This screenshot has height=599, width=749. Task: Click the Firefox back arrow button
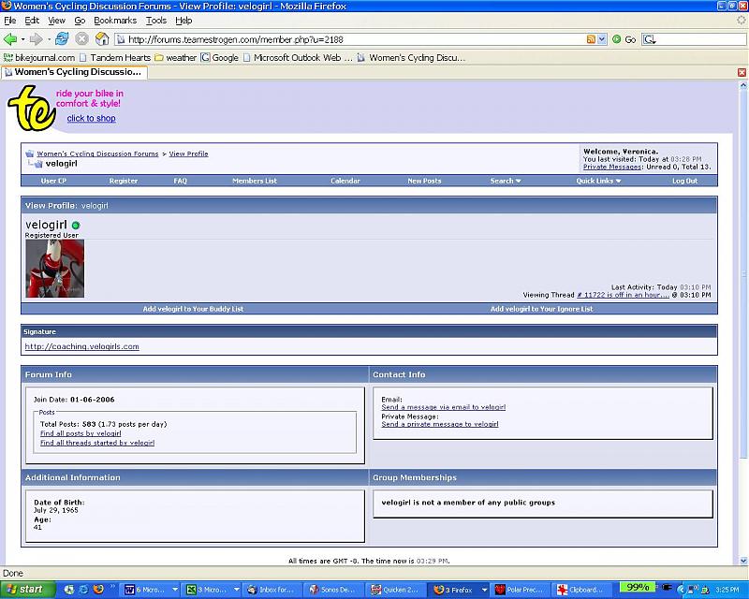click(x=11, y=39)
